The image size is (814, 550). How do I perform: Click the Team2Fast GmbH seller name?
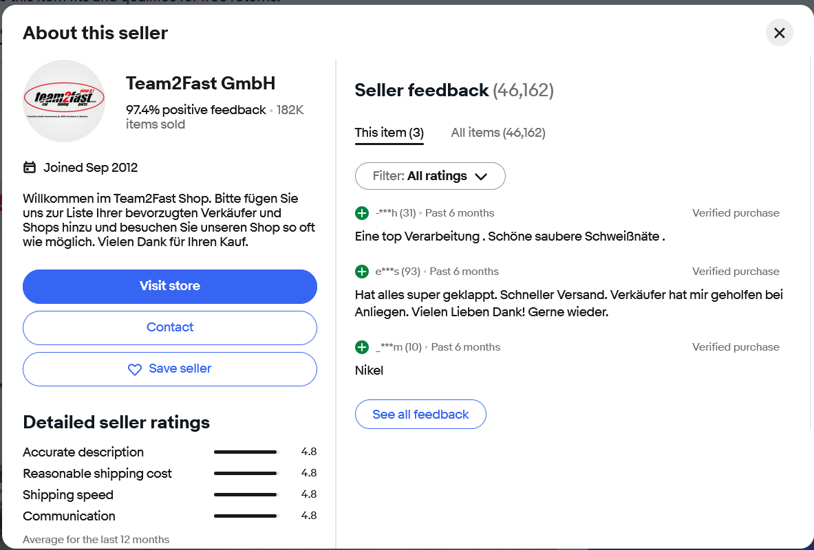200,83
